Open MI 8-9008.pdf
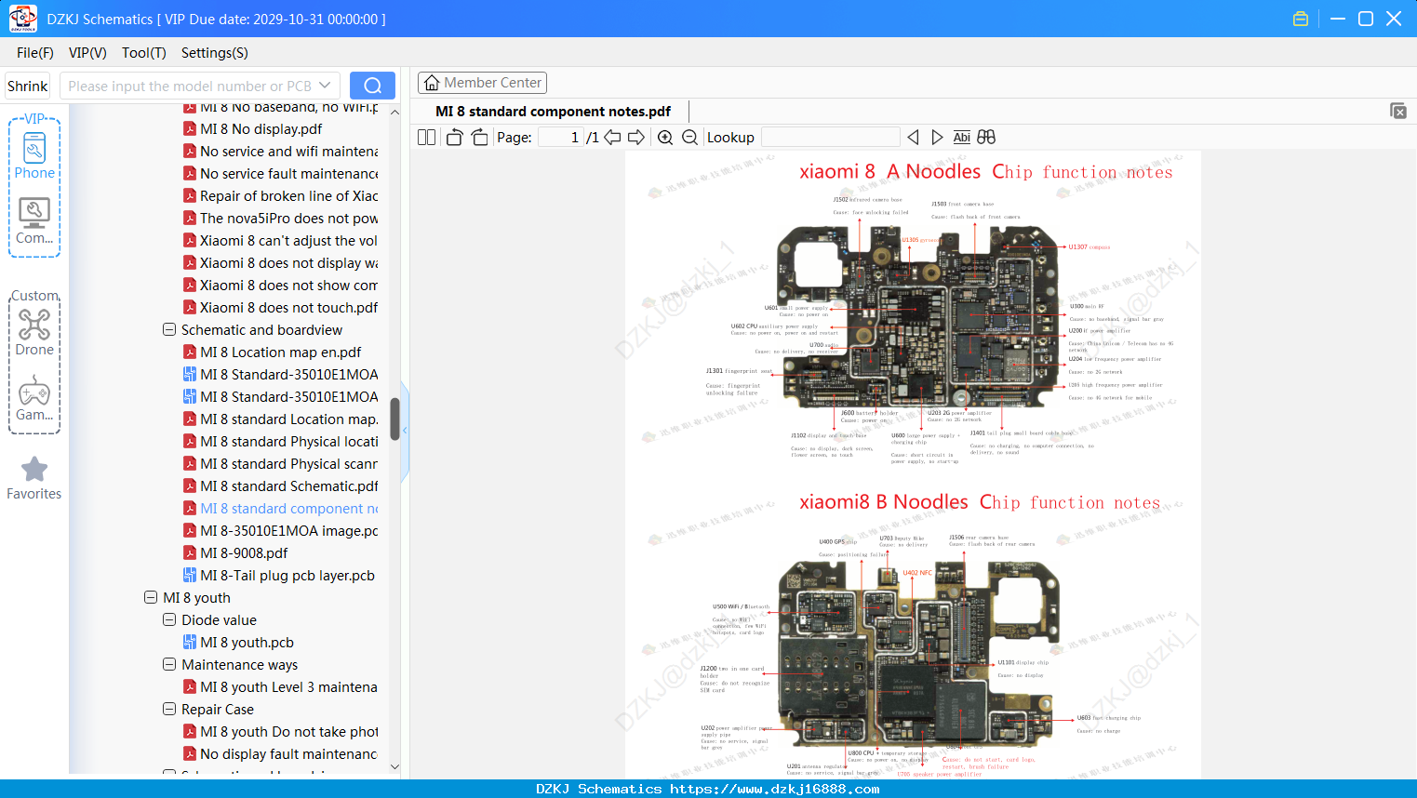This screenshot has width=1417, height=798. click(244, 552)
